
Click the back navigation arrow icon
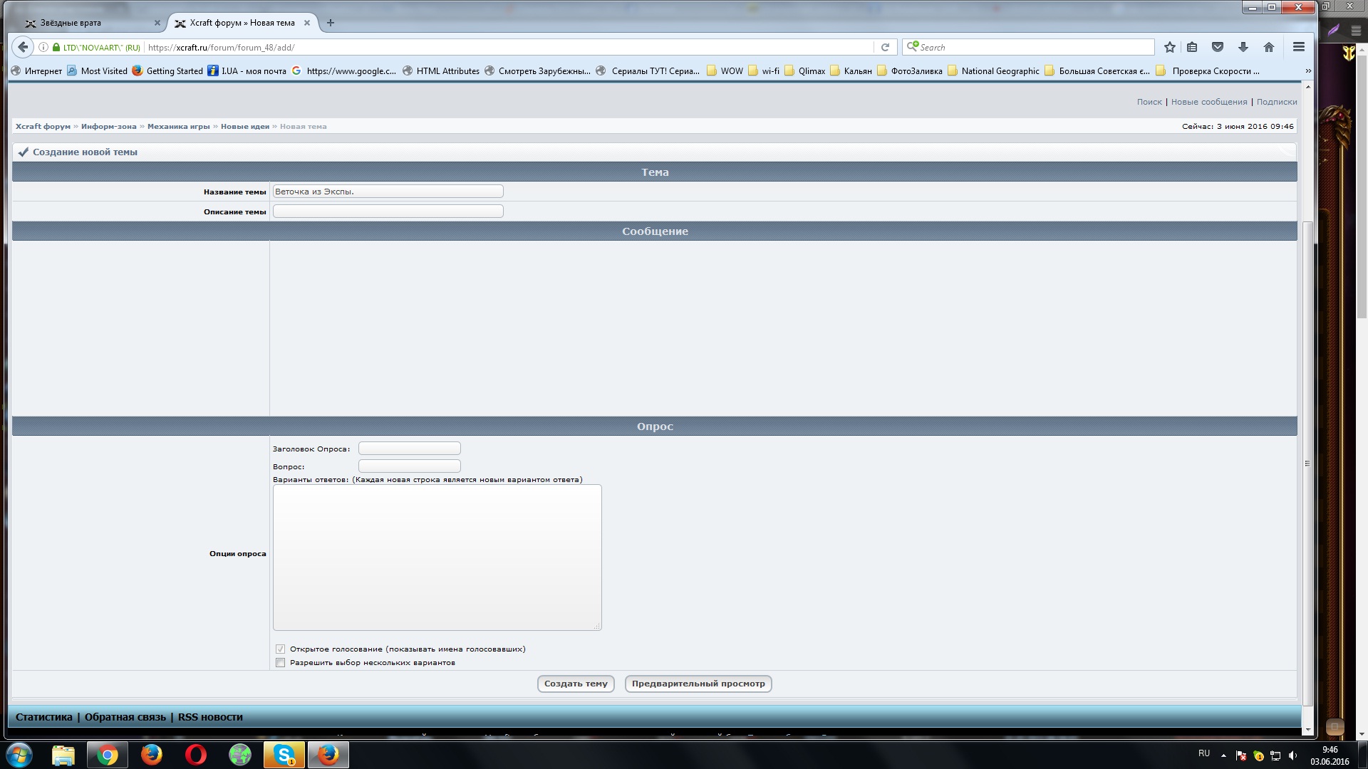[23, 47]
